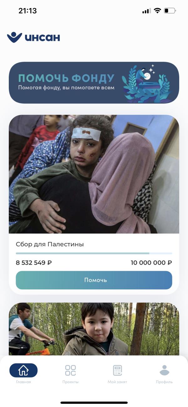The image size is (188, 407).
Task: Tap the Palestine fundraiser progress bar
Action: coord(94,253)
